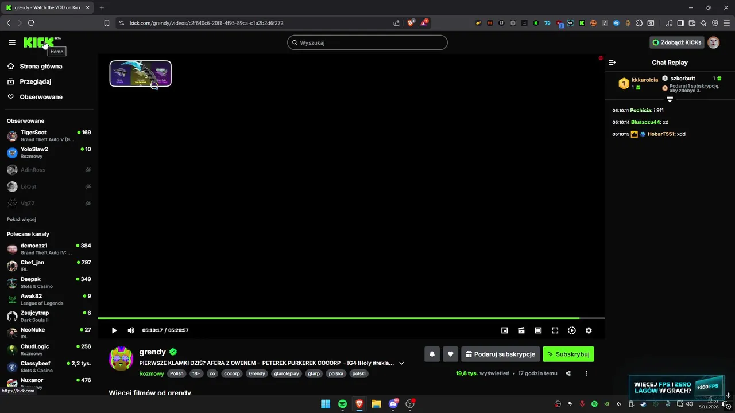
Task: Click Bluszczu44 username in chat
Action: [646, 122]
